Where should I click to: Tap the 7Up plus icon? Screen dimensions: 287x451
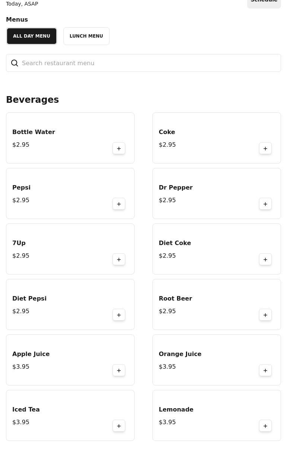coord(119,260)
